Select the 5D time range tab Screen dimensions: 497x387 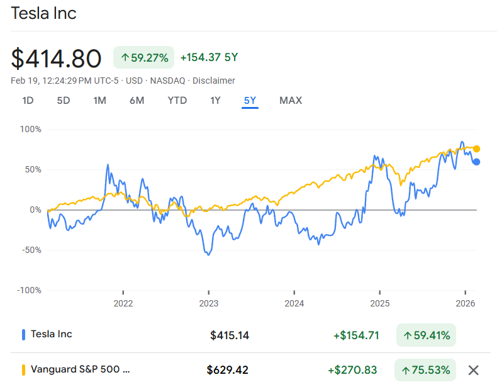pos(64,101)
